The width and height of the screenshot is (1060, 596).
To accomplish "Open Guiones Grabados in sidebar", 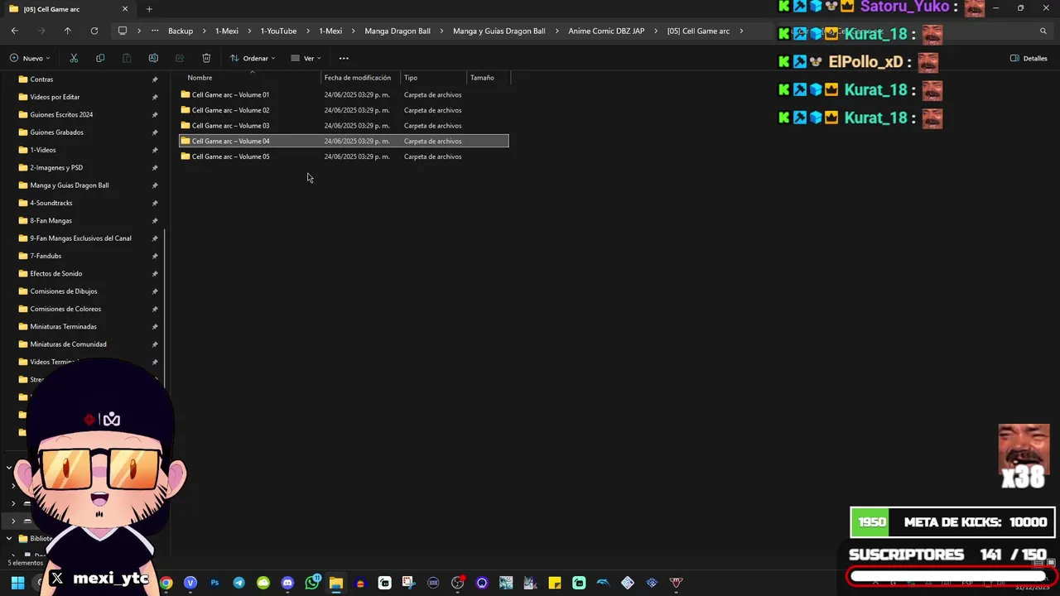I will 56,132.
